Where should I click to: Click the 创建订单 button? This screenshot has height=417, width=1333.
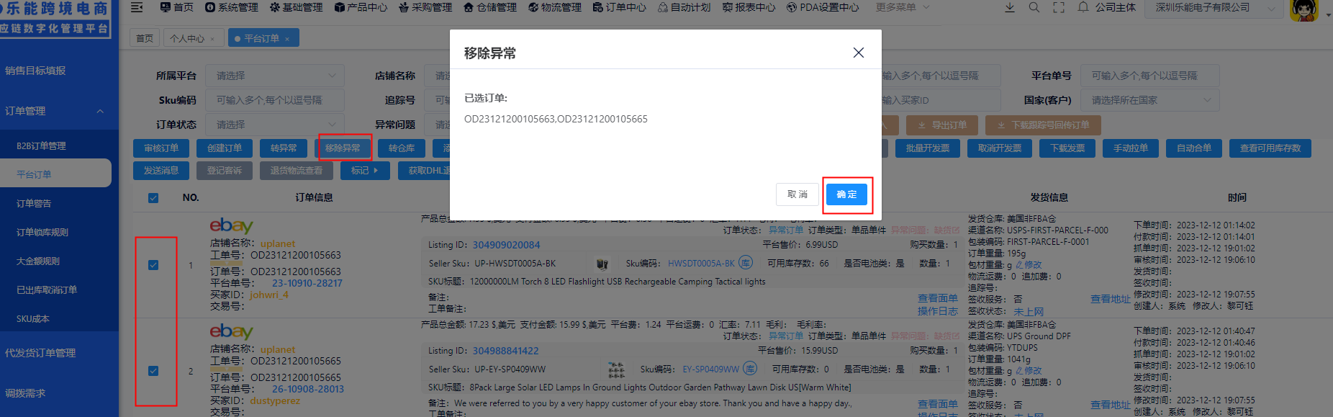225,148
